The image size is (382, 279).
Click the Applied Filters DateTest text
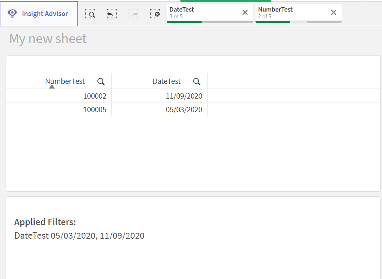(x=79, y=235)
